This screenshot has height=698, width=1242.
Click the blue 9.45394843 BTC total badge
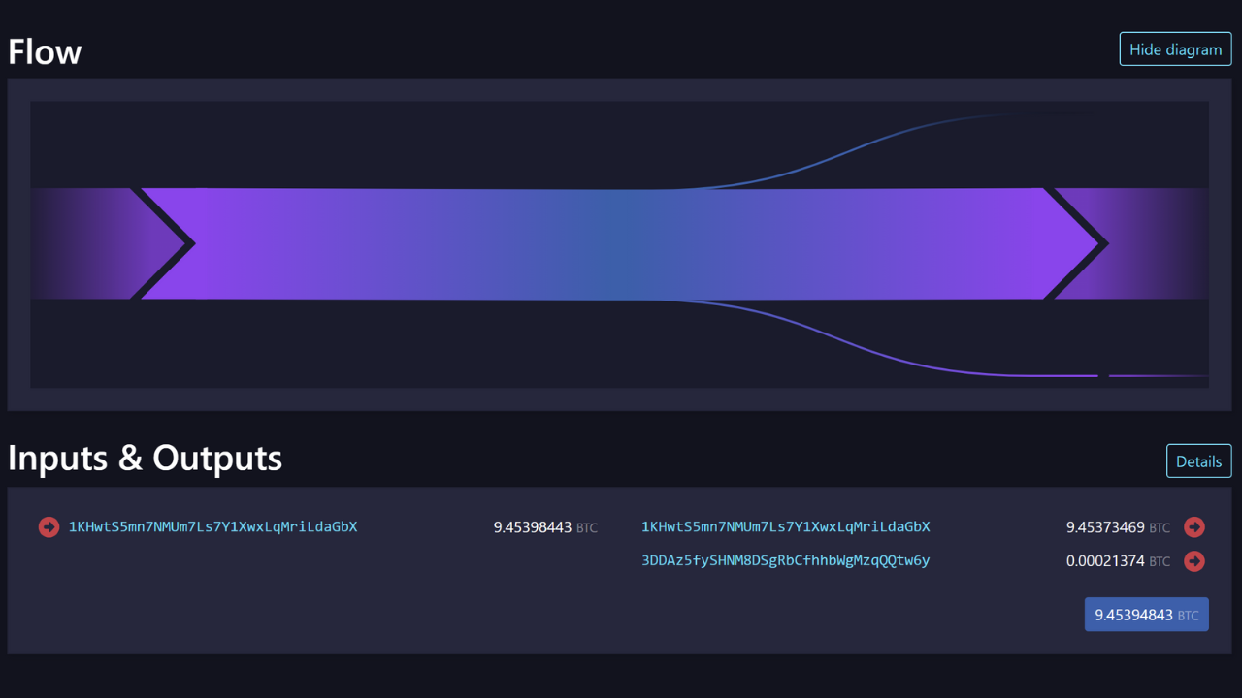(x=1146, y=615)
